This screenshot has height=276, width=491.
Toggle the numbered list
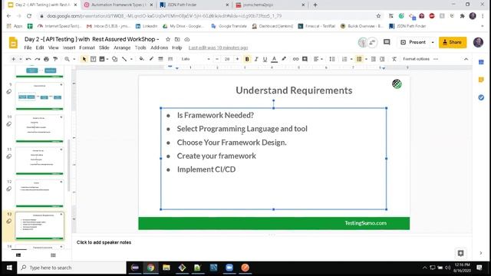click(344, 59)
